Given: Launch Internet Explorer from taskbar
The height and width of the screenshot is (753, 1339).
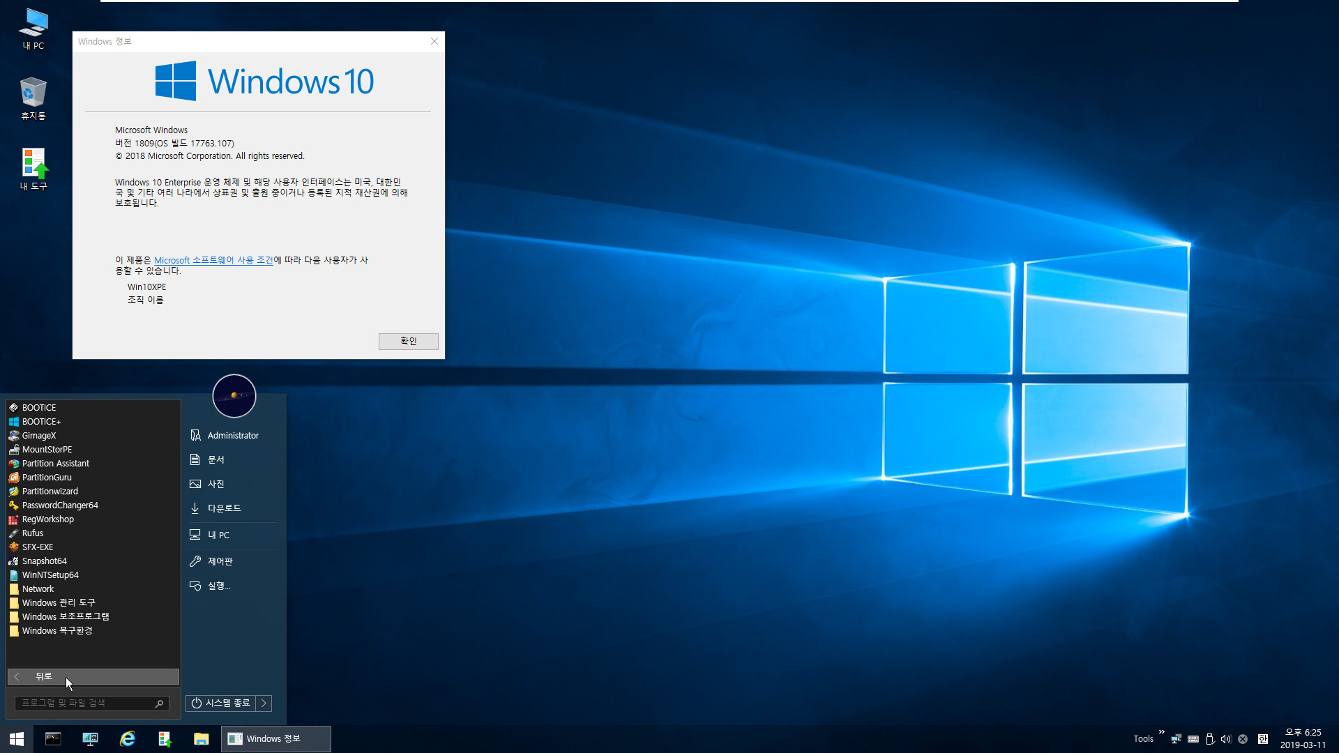Looking at the screenshot, I should pyautogui.click(x=127, y=739).
